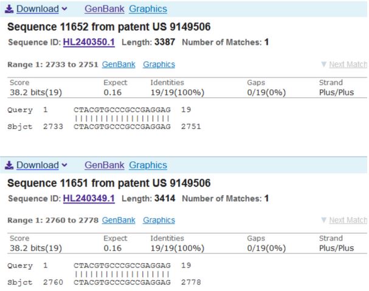This screenshot has height=291, width=369.
Task: Expand the Download dropdown chevron for Sequence 11651
Action: (x=64, y=165)
